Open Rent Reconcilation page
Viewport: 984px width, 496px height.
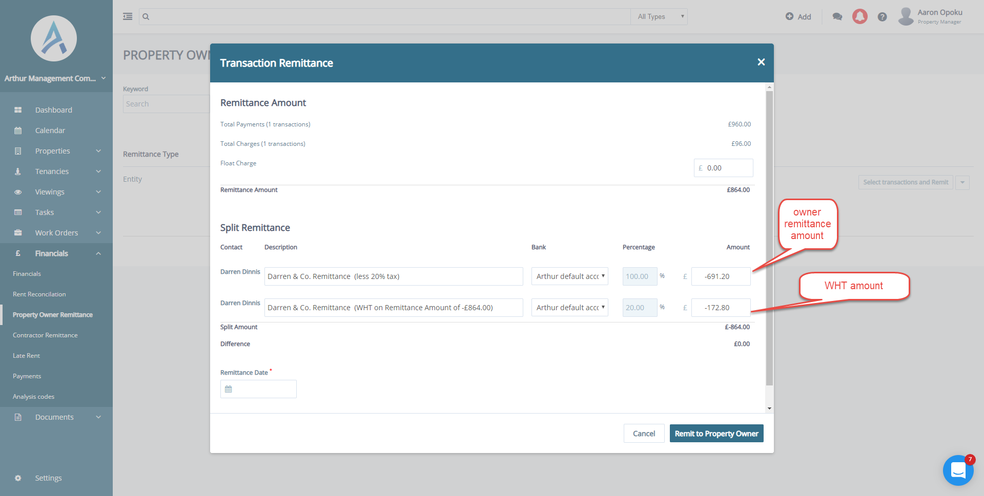coord(39,294)
